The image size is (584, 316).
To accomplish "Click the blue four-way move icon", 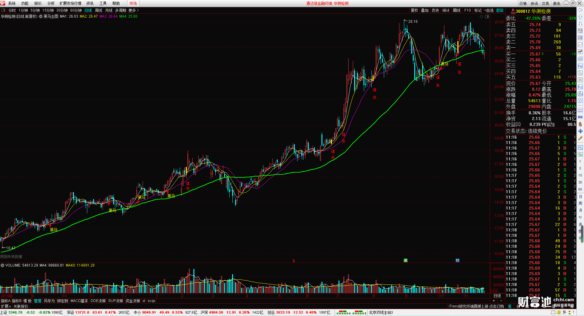I will click(x=580, y=131).
